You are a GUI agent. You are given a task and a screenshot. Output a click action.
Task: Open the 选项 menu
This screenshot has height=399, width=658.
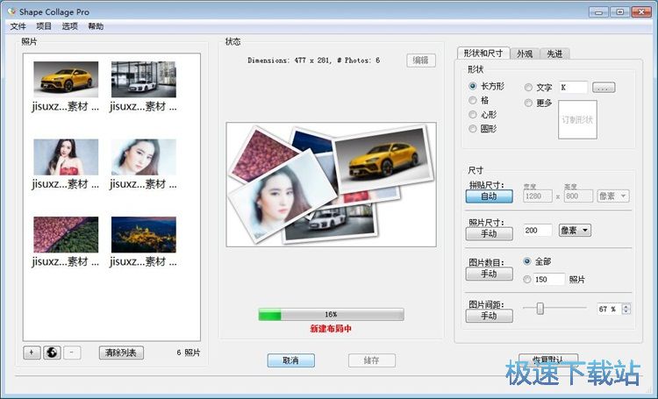click(70, 26)
